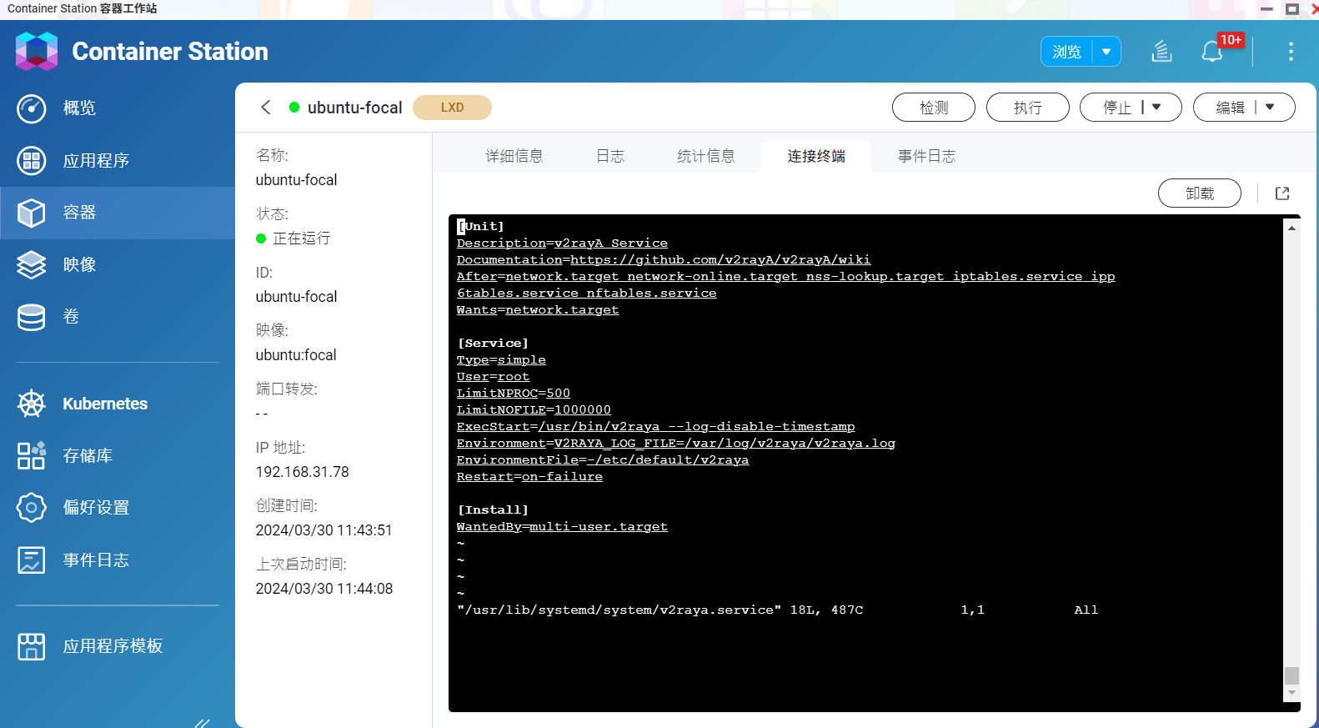Go back using the left chevron
The image size is (1319, 728).
[266, 108]
